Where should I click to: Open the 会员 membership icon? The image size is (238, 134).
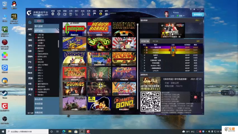click(83, 14)
